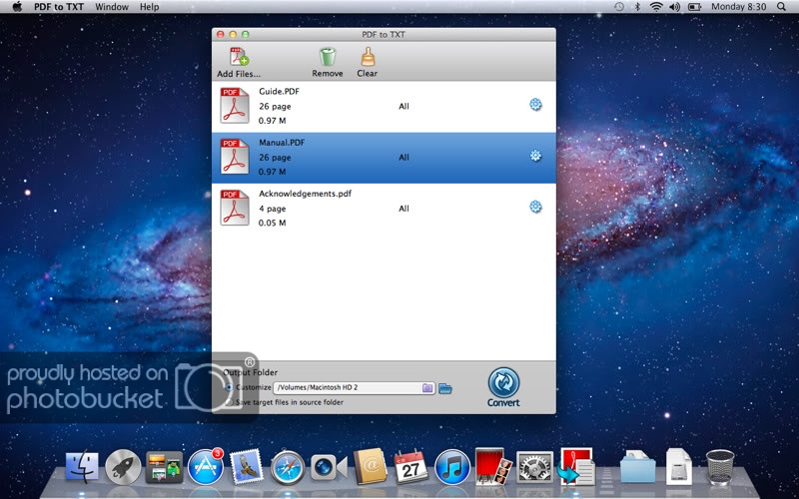Open Mission Control from the dock
Viewport: 799px width, 499px height.
[164, 467]
